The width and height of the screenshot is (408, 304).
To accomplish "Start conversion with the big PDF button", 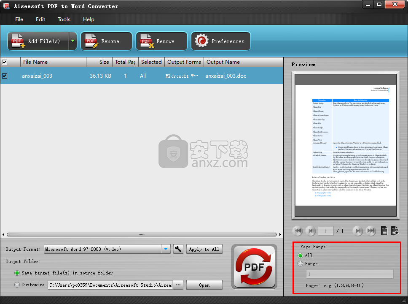I will (x=254, y=267).
